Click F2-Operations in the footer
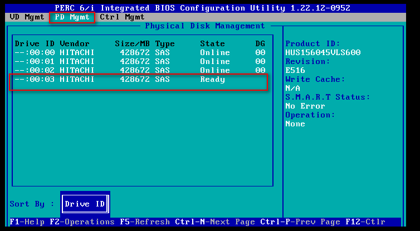 click(x=81, y=222)
